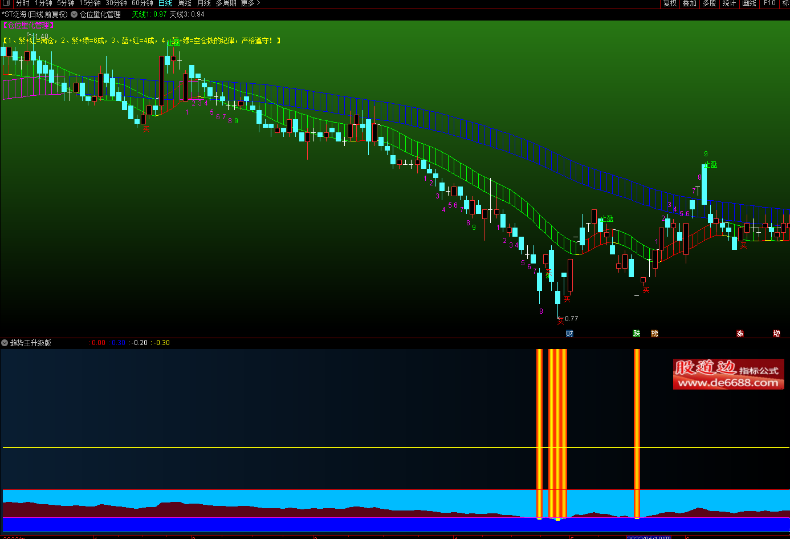Open the F10 company info
790x539 pixels.
(769, 3)
